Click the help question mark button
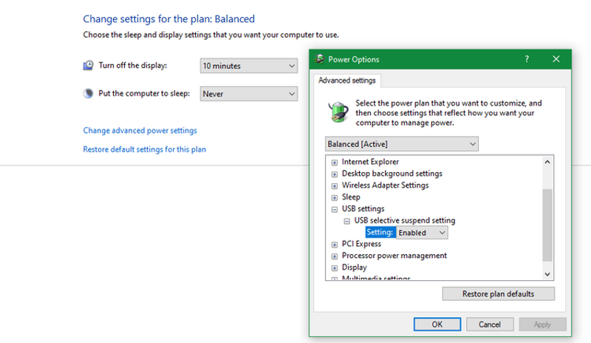Viewport: 591px width, 343px height. [527, 59]
